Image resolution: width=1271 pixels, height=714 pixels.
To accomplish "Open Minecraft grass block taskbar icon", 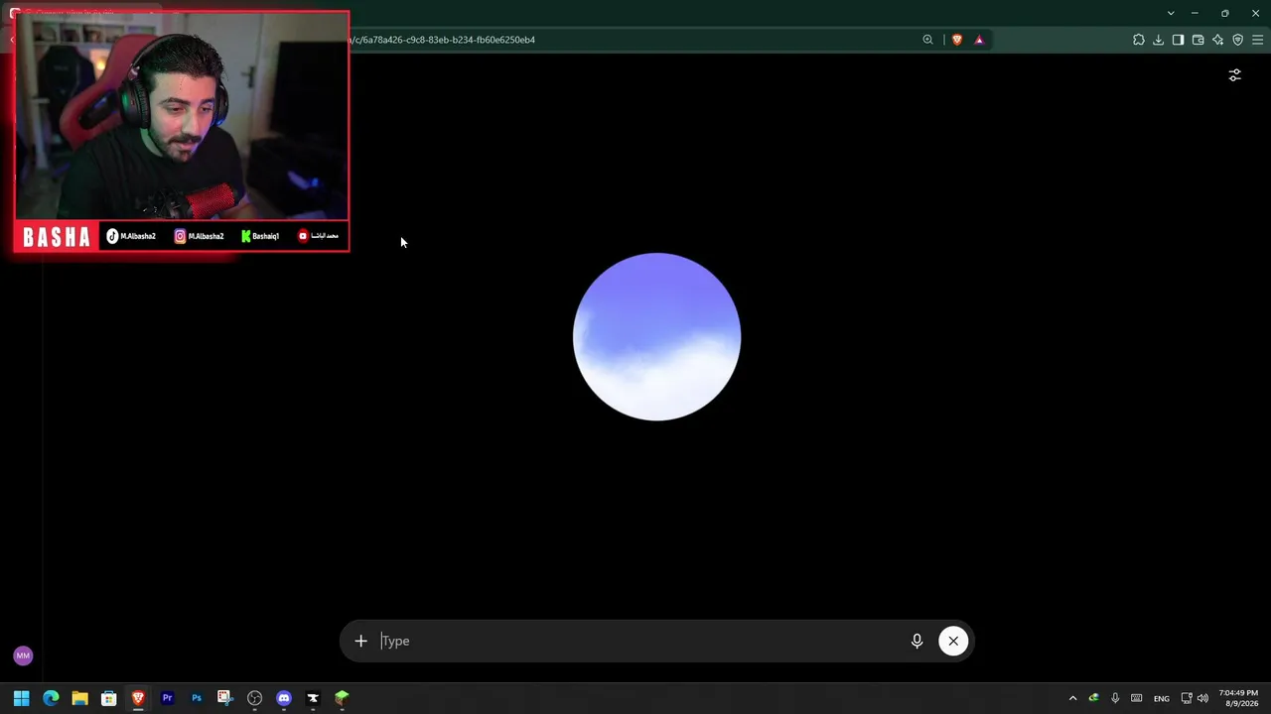I will (x=342, y=698).
